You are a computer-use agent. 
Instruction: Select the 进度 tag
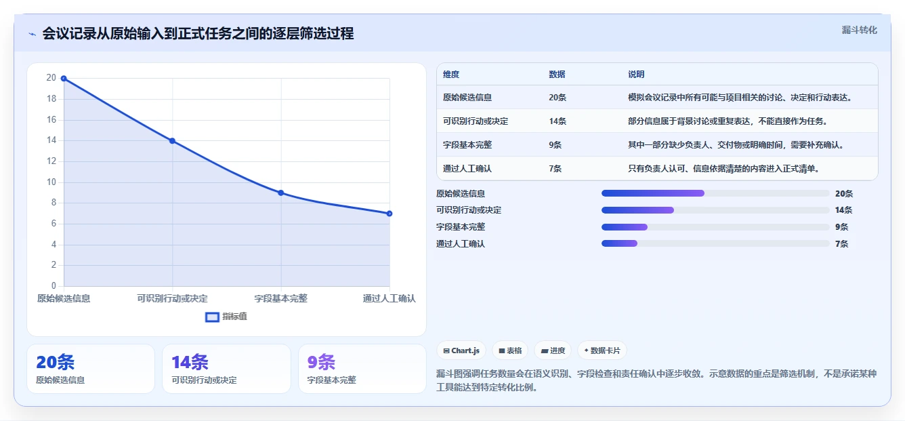(553, 350)
